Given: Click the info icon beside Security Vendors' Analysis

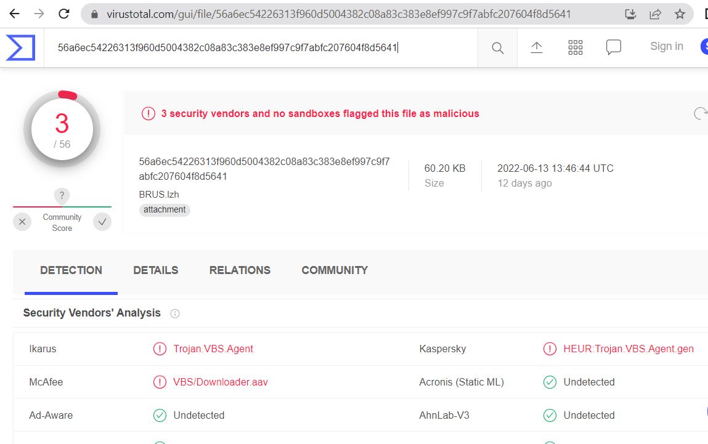Looking at the screenshot, I should (175, 313).
